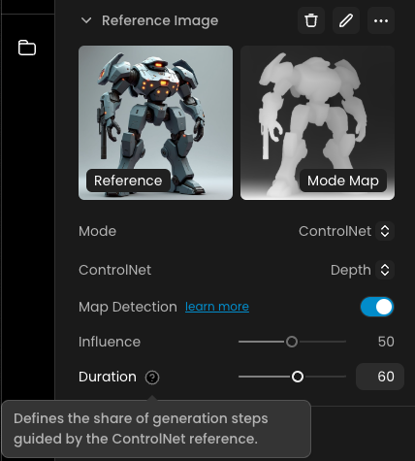Screen dimensions: 415x461
Task: Open the Mode dropdown showing ControlNet
Action: tap(346, 231)
